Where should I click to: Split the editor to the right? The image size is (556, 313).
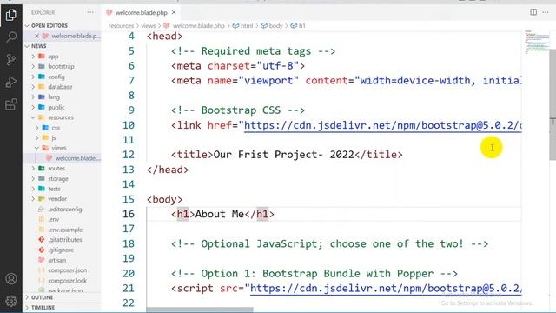coord(533,12)
